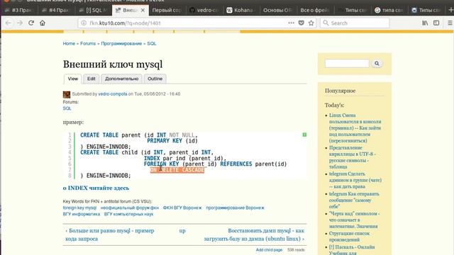The width and height of the screenshot is (454, 255).
Task: Select the Edit node tab
Action: click(x=92, y=79)
